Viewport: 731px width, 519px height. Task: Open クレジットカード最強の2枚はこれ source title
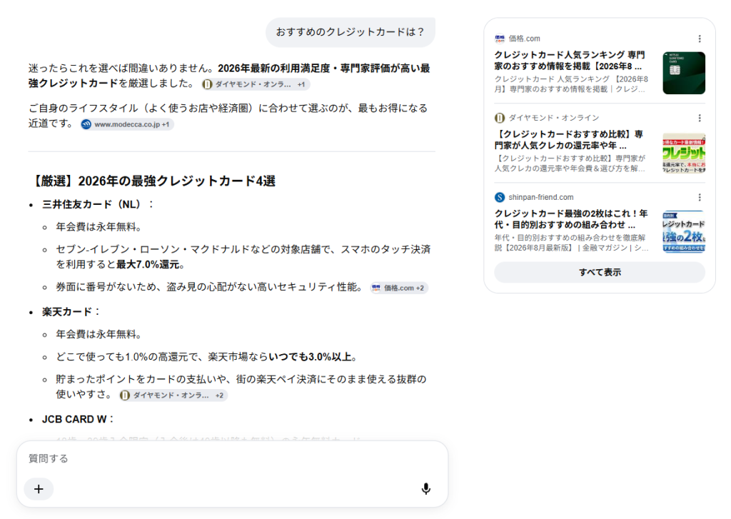(571, 219)
